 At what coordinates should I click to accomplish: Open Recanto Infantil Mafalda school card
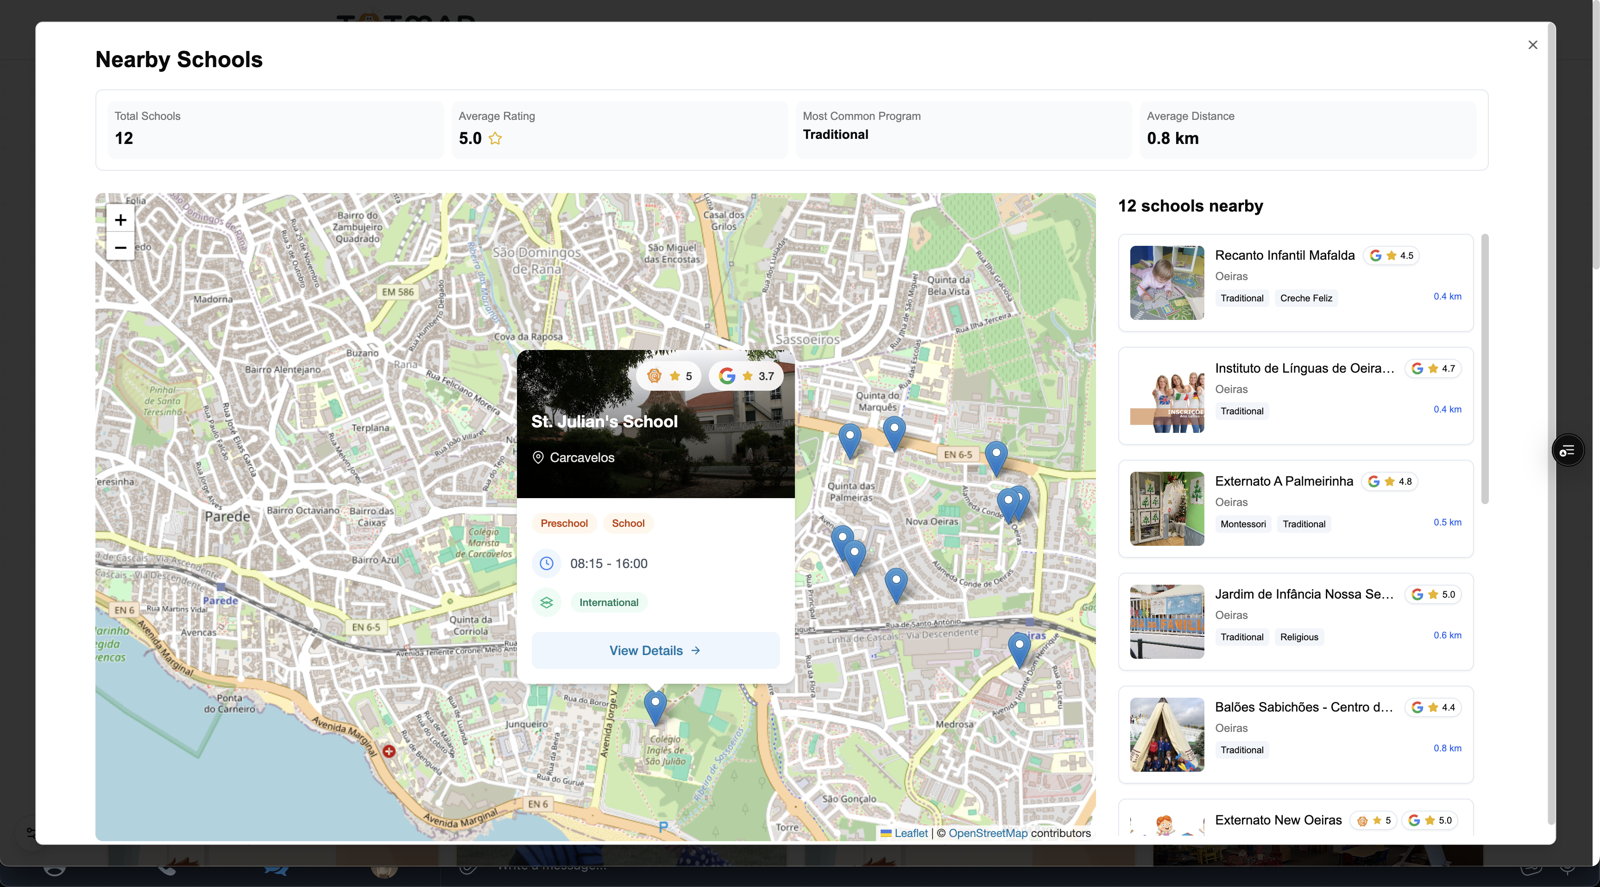[x=1296, y=282]
